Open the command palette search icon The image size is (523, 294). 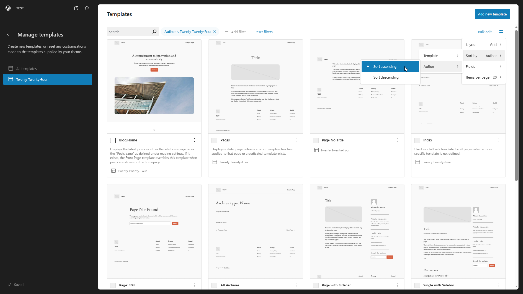(87, 8)
